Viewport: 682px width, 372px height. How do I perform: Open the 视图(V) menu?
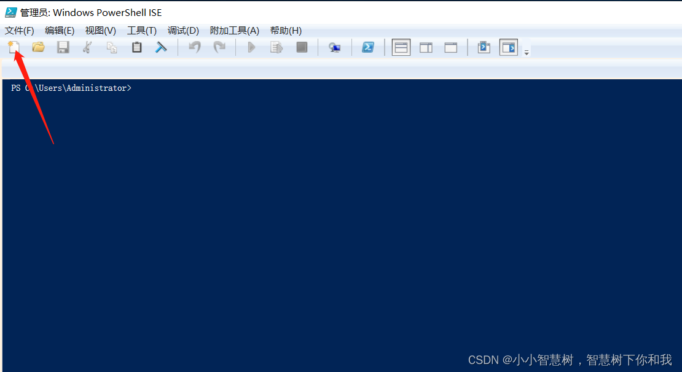click(x=101, y=31)
